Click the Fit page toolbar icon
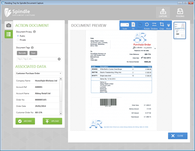195x151 pixels. point(133,26)
